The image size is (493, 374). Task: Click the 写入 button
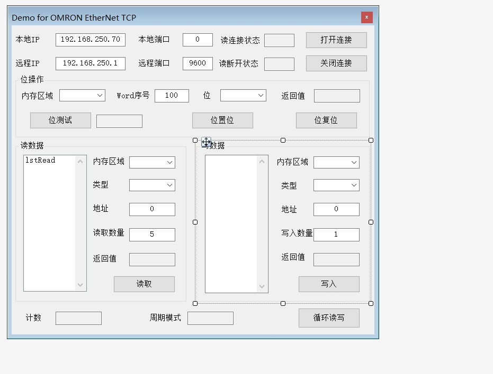coord(329,284)
